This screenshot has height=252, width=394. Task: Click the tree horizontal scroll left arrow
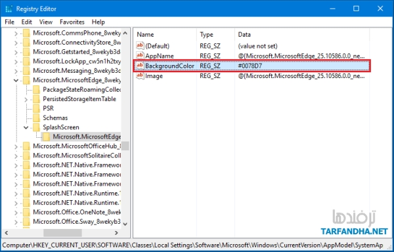click(x=7, y=233)
